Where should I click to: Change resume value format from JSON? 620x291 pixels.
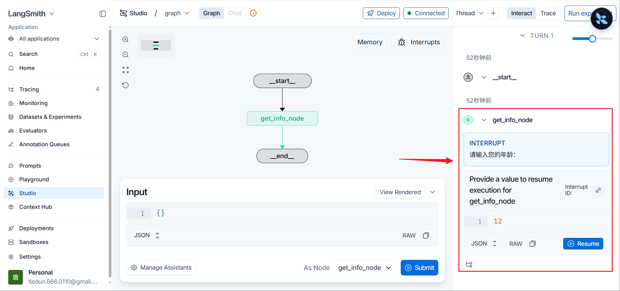coord(484,244)
